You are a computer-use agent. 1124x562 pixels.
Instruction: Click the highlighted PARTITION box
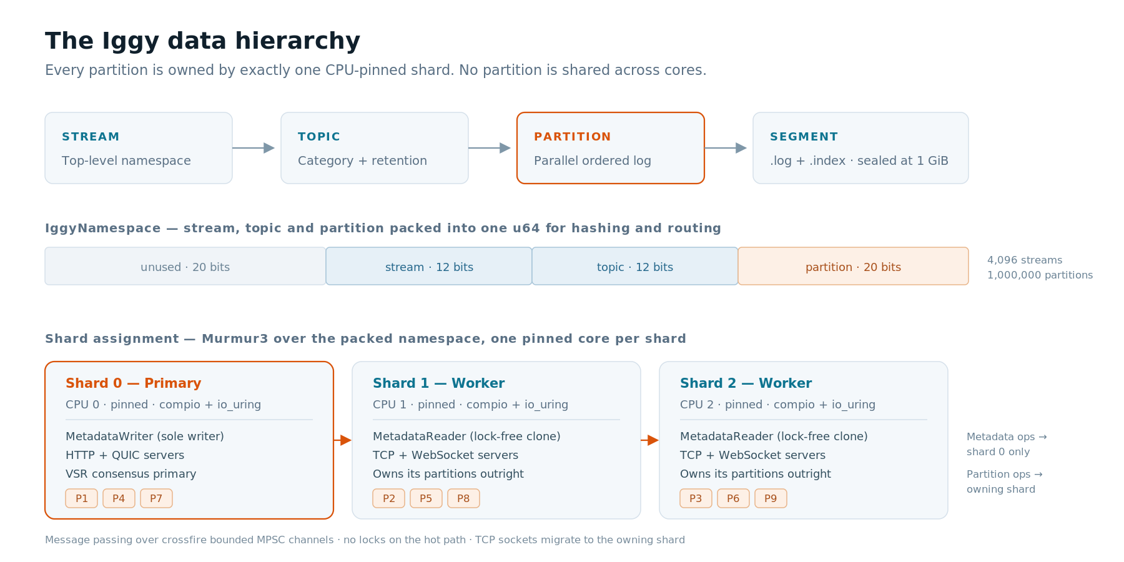point(611,148)
